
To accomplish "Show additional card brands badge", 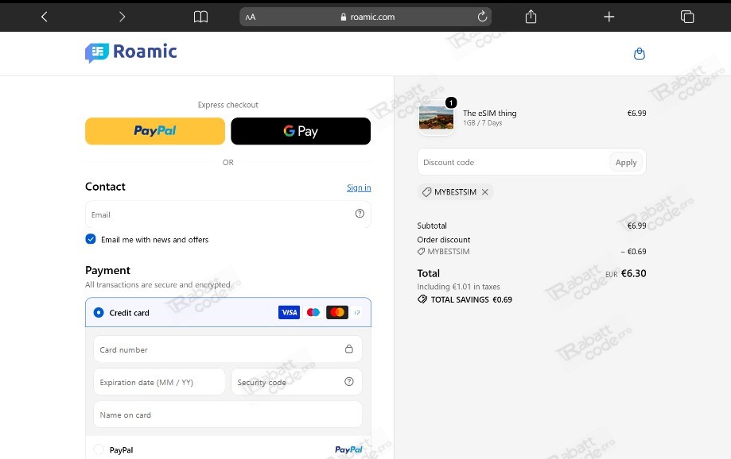I will pos(356,312).
